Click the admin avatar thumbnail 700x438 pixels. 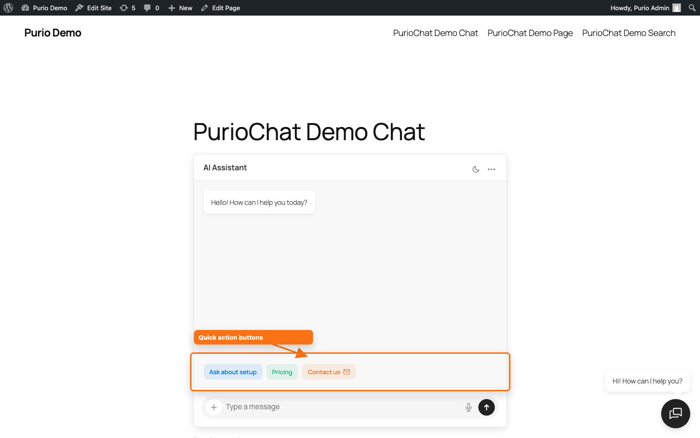pyautogui.click(x=677, y=8)
